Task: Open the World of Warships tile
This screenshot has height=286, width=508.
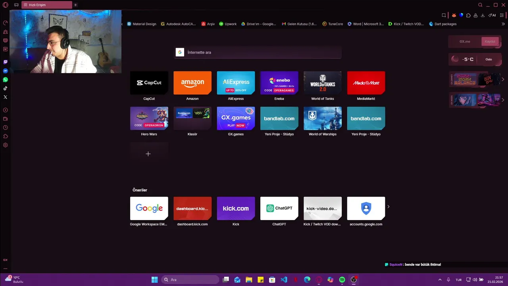Action: click(323, 118)
